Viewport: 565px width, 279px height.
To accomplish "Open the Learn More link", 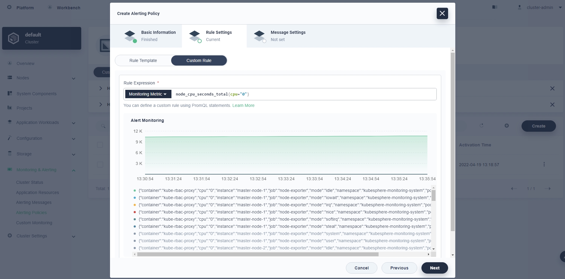I will (x=243, y=105).
